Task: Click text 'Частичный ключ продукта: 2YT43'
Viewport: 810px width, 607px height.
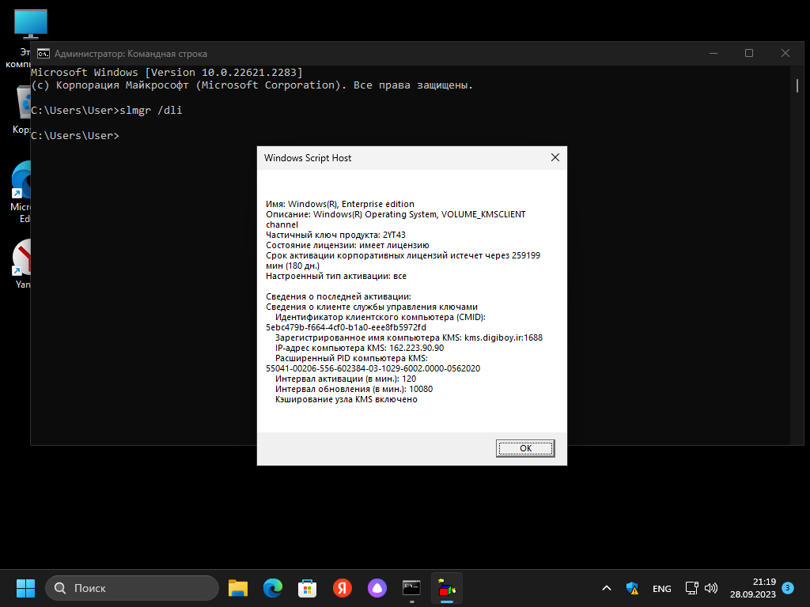Action: pyautogui.click(x=335, y=235)
